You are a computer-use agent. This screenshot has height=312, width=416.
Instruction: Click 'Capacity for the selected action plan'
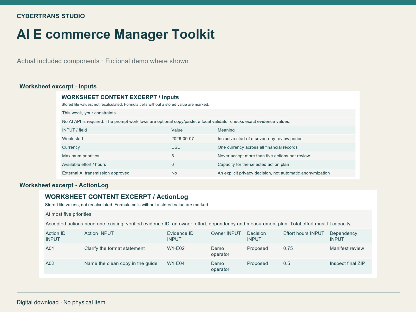[253, 164]
